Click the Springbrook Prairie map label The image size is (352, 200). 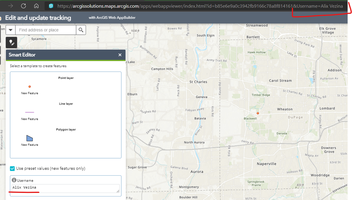256,183
